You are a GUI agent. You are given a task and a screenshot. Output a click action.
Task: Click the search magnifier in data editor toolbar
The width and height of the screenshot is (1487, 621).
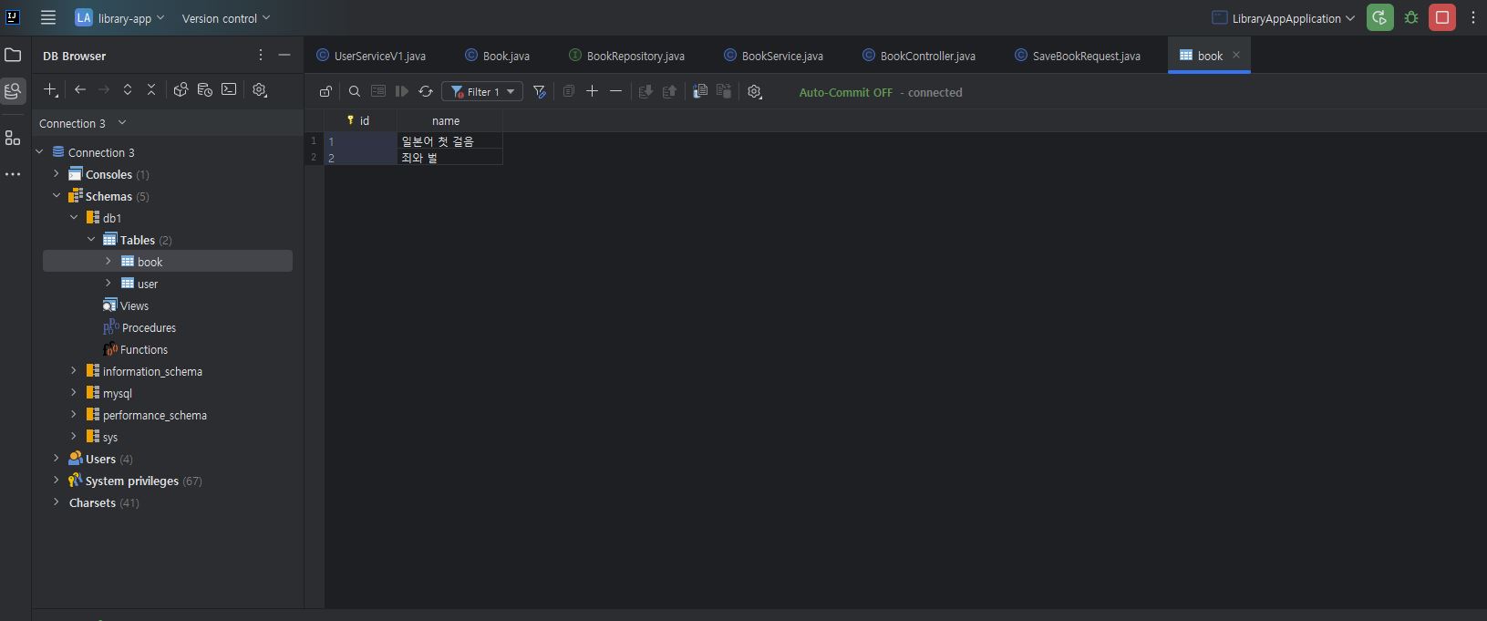355,91
